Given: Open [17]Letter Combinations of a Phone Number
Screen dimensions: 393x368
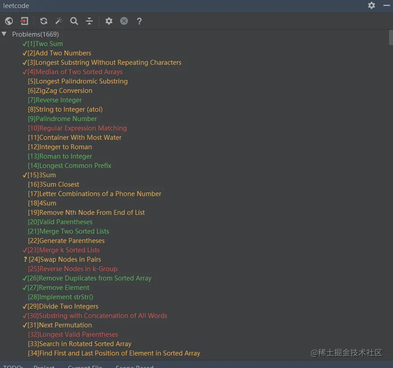Looking at the screenshot, I should point(95,194).
